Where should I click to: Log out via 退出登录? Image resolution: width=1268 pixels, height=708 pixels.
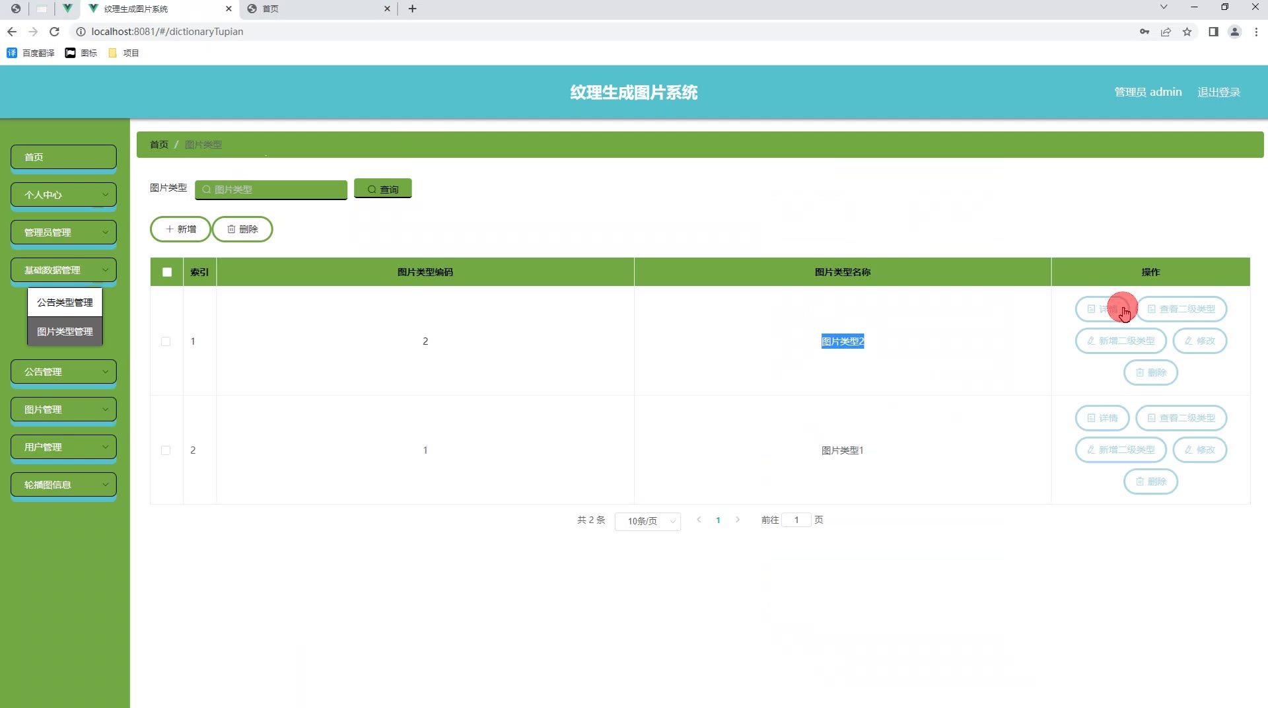click(1218, 92)
